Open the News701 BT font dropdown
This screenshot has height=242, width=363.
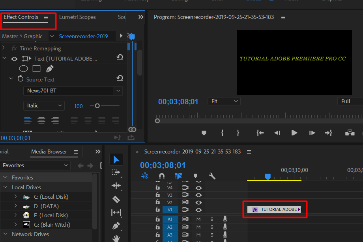point(118,91)
